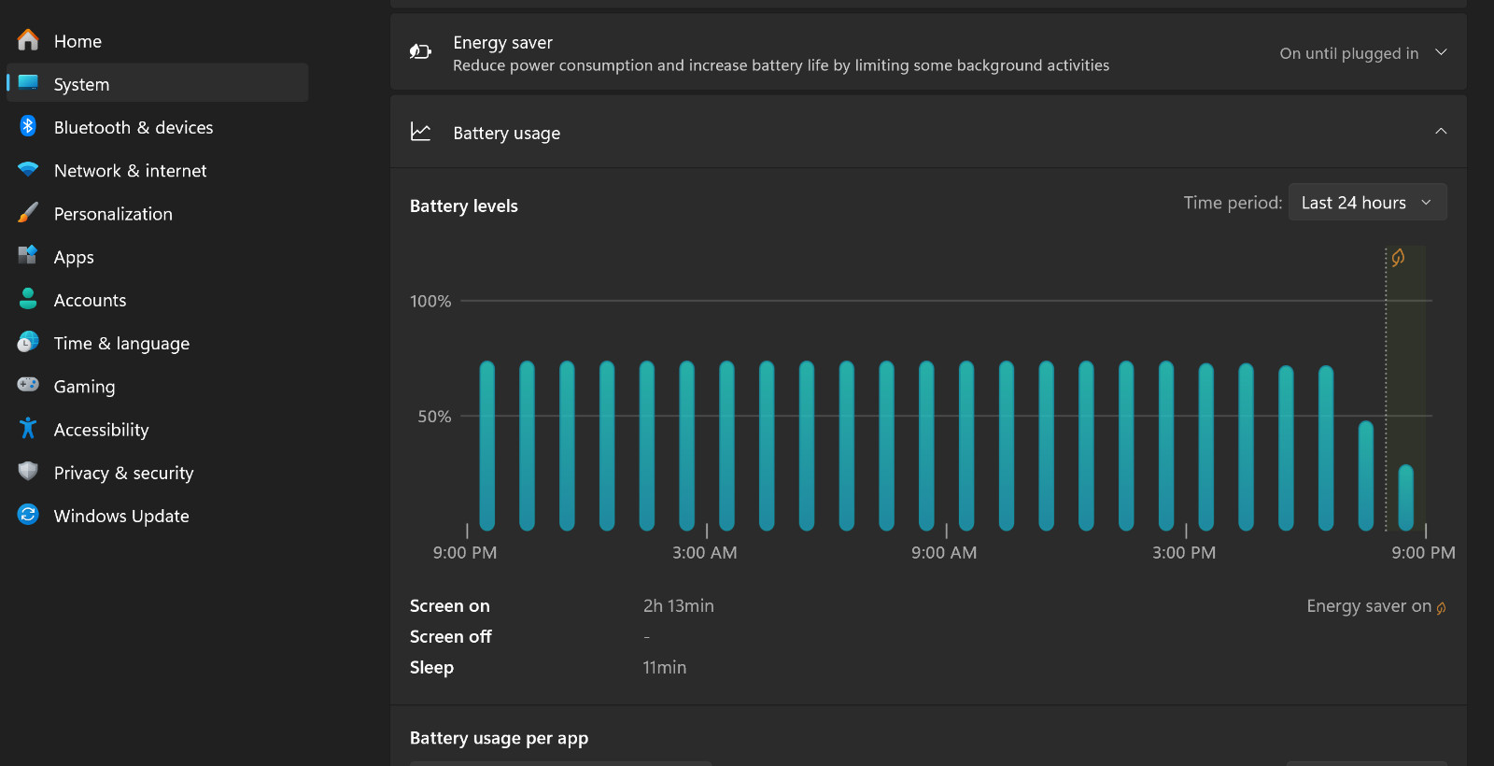Click the Apps icon in the sidebar
This screenshot has width=1494, height=766.
pos(28,255)
